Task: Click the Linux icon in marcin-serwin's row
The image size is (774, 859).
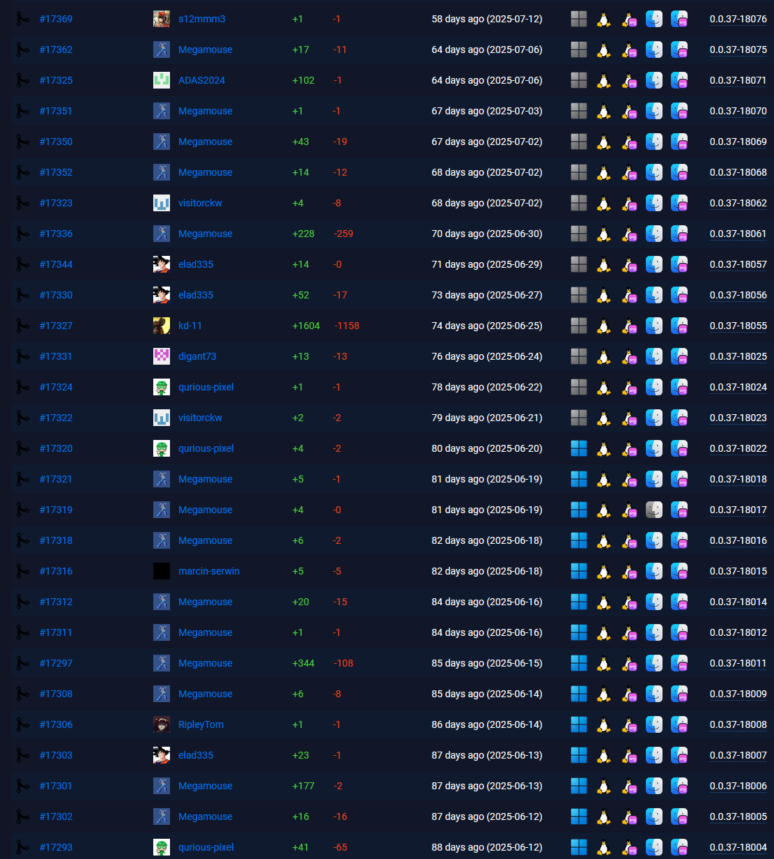Action: click(x=604, y=571)
